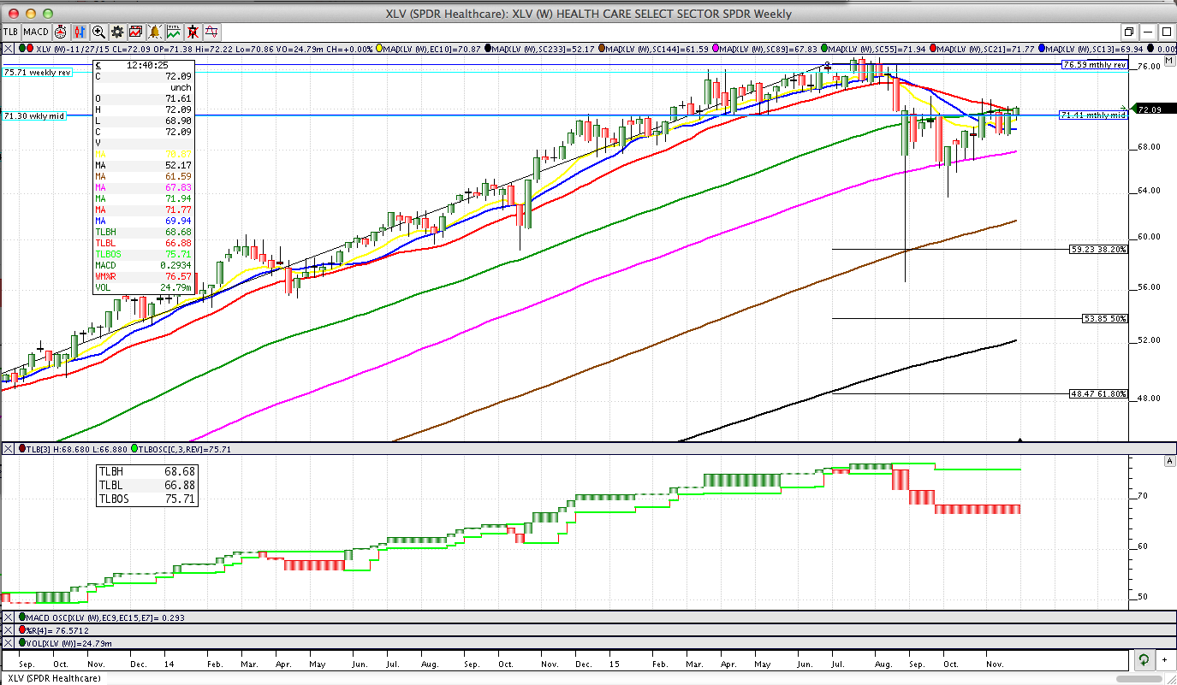Click the MACD toolbar button

(35, 32)
